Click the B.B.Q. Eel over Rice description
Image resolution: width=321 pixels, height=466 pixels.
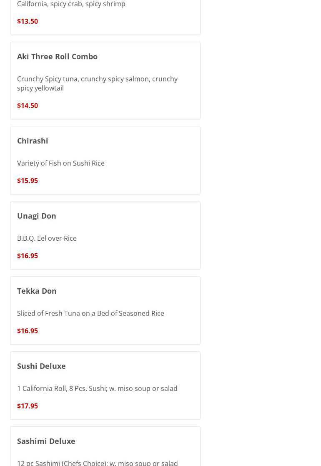[x=47, y=238]
